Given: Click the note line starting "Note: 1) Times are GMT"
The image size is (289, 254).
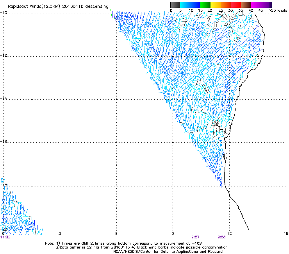Looking at the screenshot, I should 123,243.
